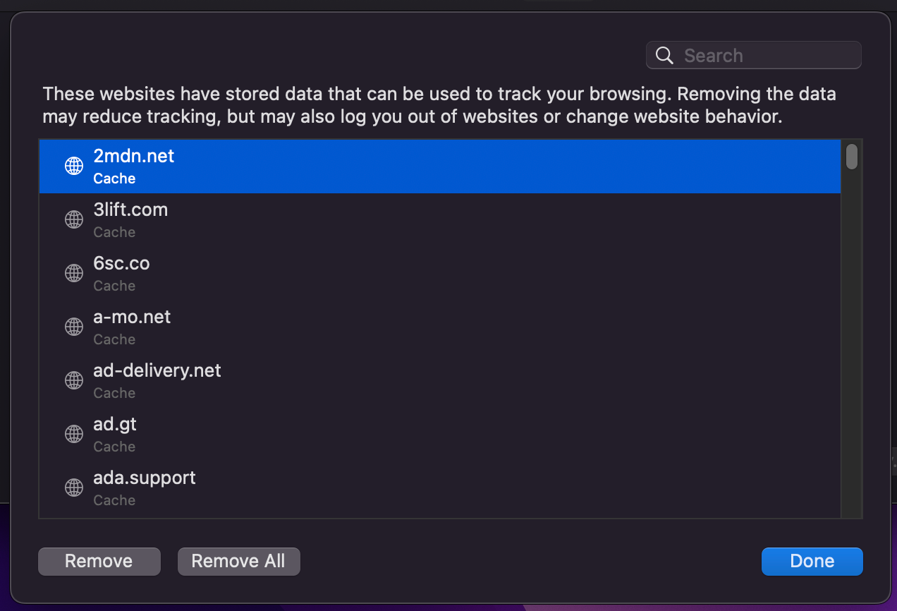Remove the selected website data
The height and width of the screenshot is (611, 897).
click(x=99, y=561)
